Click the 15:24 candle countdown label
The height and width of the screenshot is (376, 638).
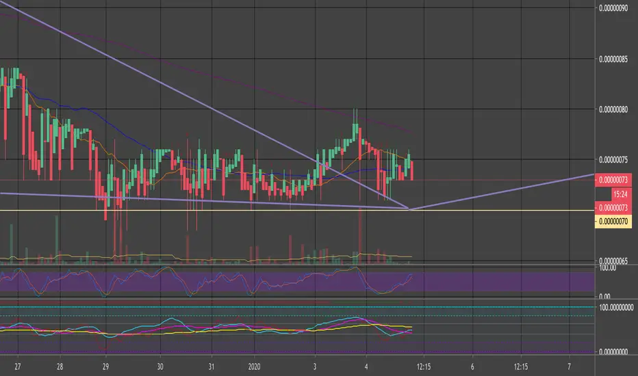tap(620, 194)
